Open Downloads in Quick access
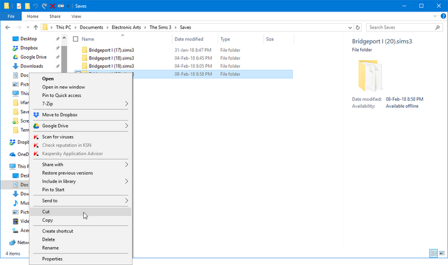 31,66
